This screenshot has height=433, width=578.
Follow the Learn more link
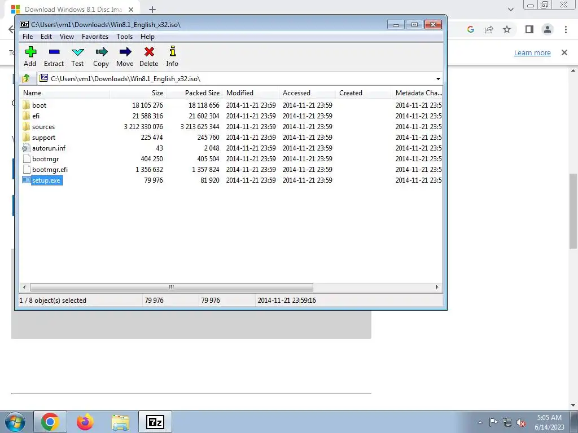pos(532,52)
